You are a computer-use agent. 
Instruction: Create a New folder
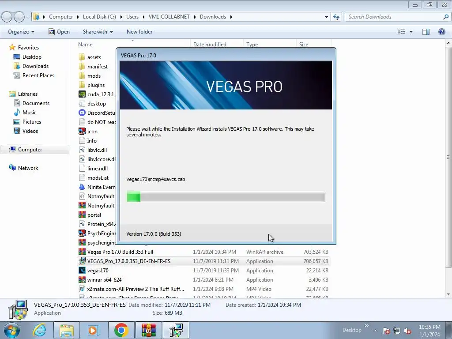coord(139,32)
